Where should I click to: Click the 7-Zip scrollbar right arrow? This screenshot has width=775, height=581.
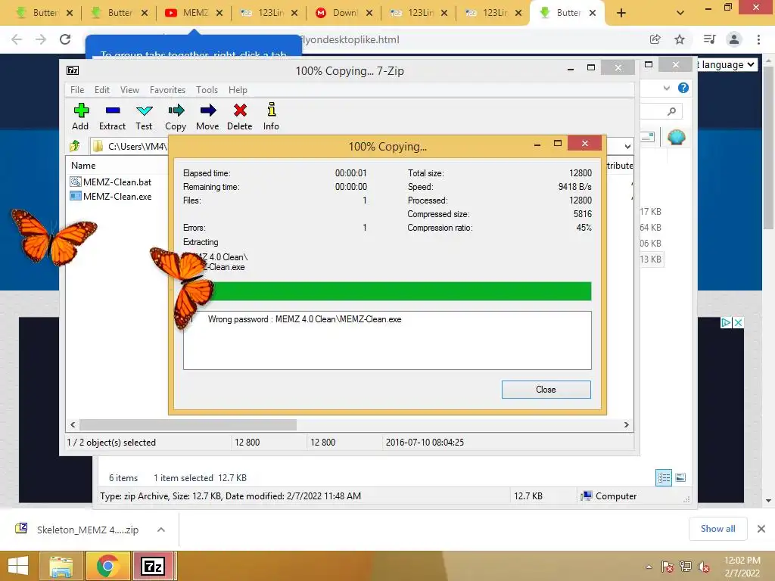pyautogui.click(x=626, y=424)
